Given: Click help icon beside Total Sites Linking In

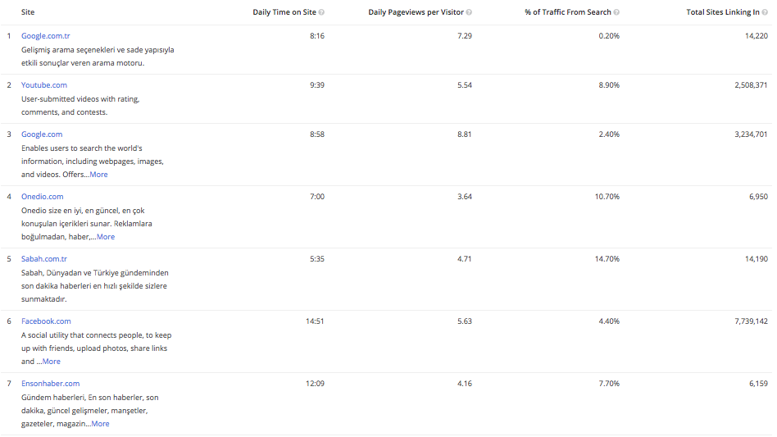Looking at the screenshot, I should click(765, 12).
